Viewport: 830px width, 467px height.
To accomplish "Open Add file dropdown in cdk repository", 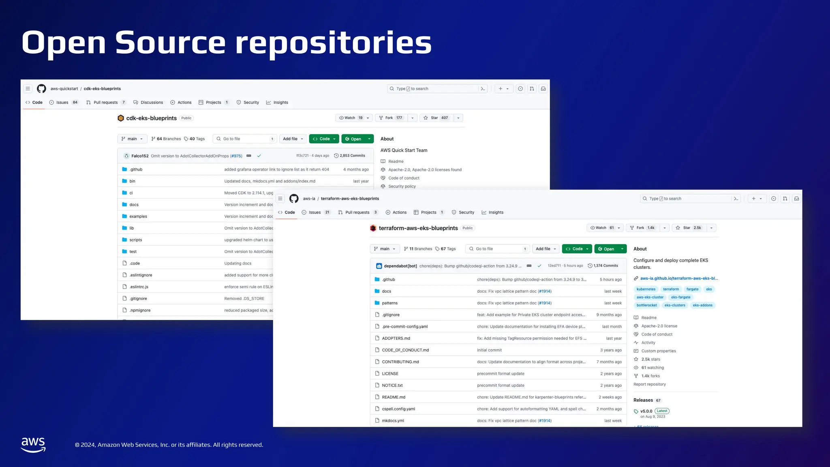I will [293, 139].
